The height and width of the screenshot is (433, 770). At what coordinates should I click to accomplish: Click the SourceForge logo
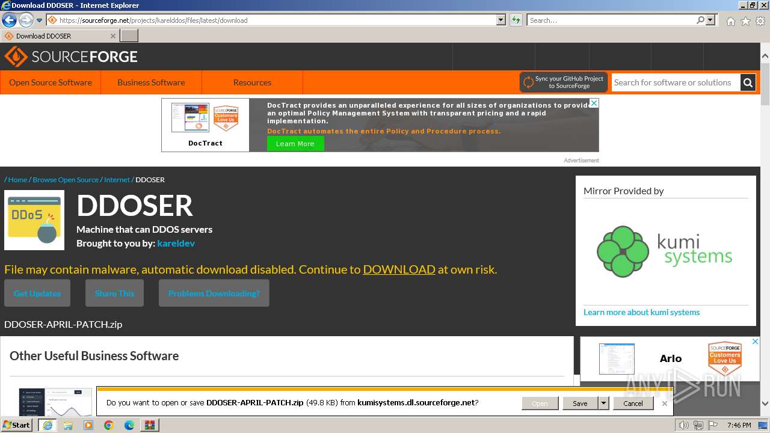(x=71, y=57)
